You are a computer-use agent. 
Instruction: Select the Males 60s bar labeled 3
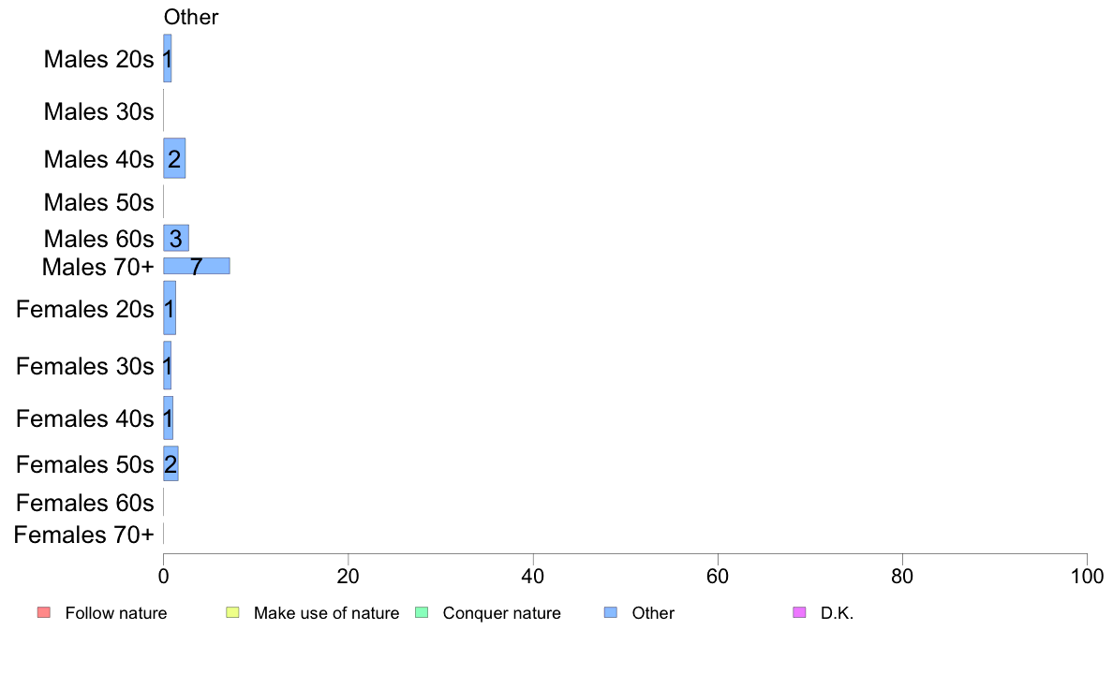tap(176, 238)
